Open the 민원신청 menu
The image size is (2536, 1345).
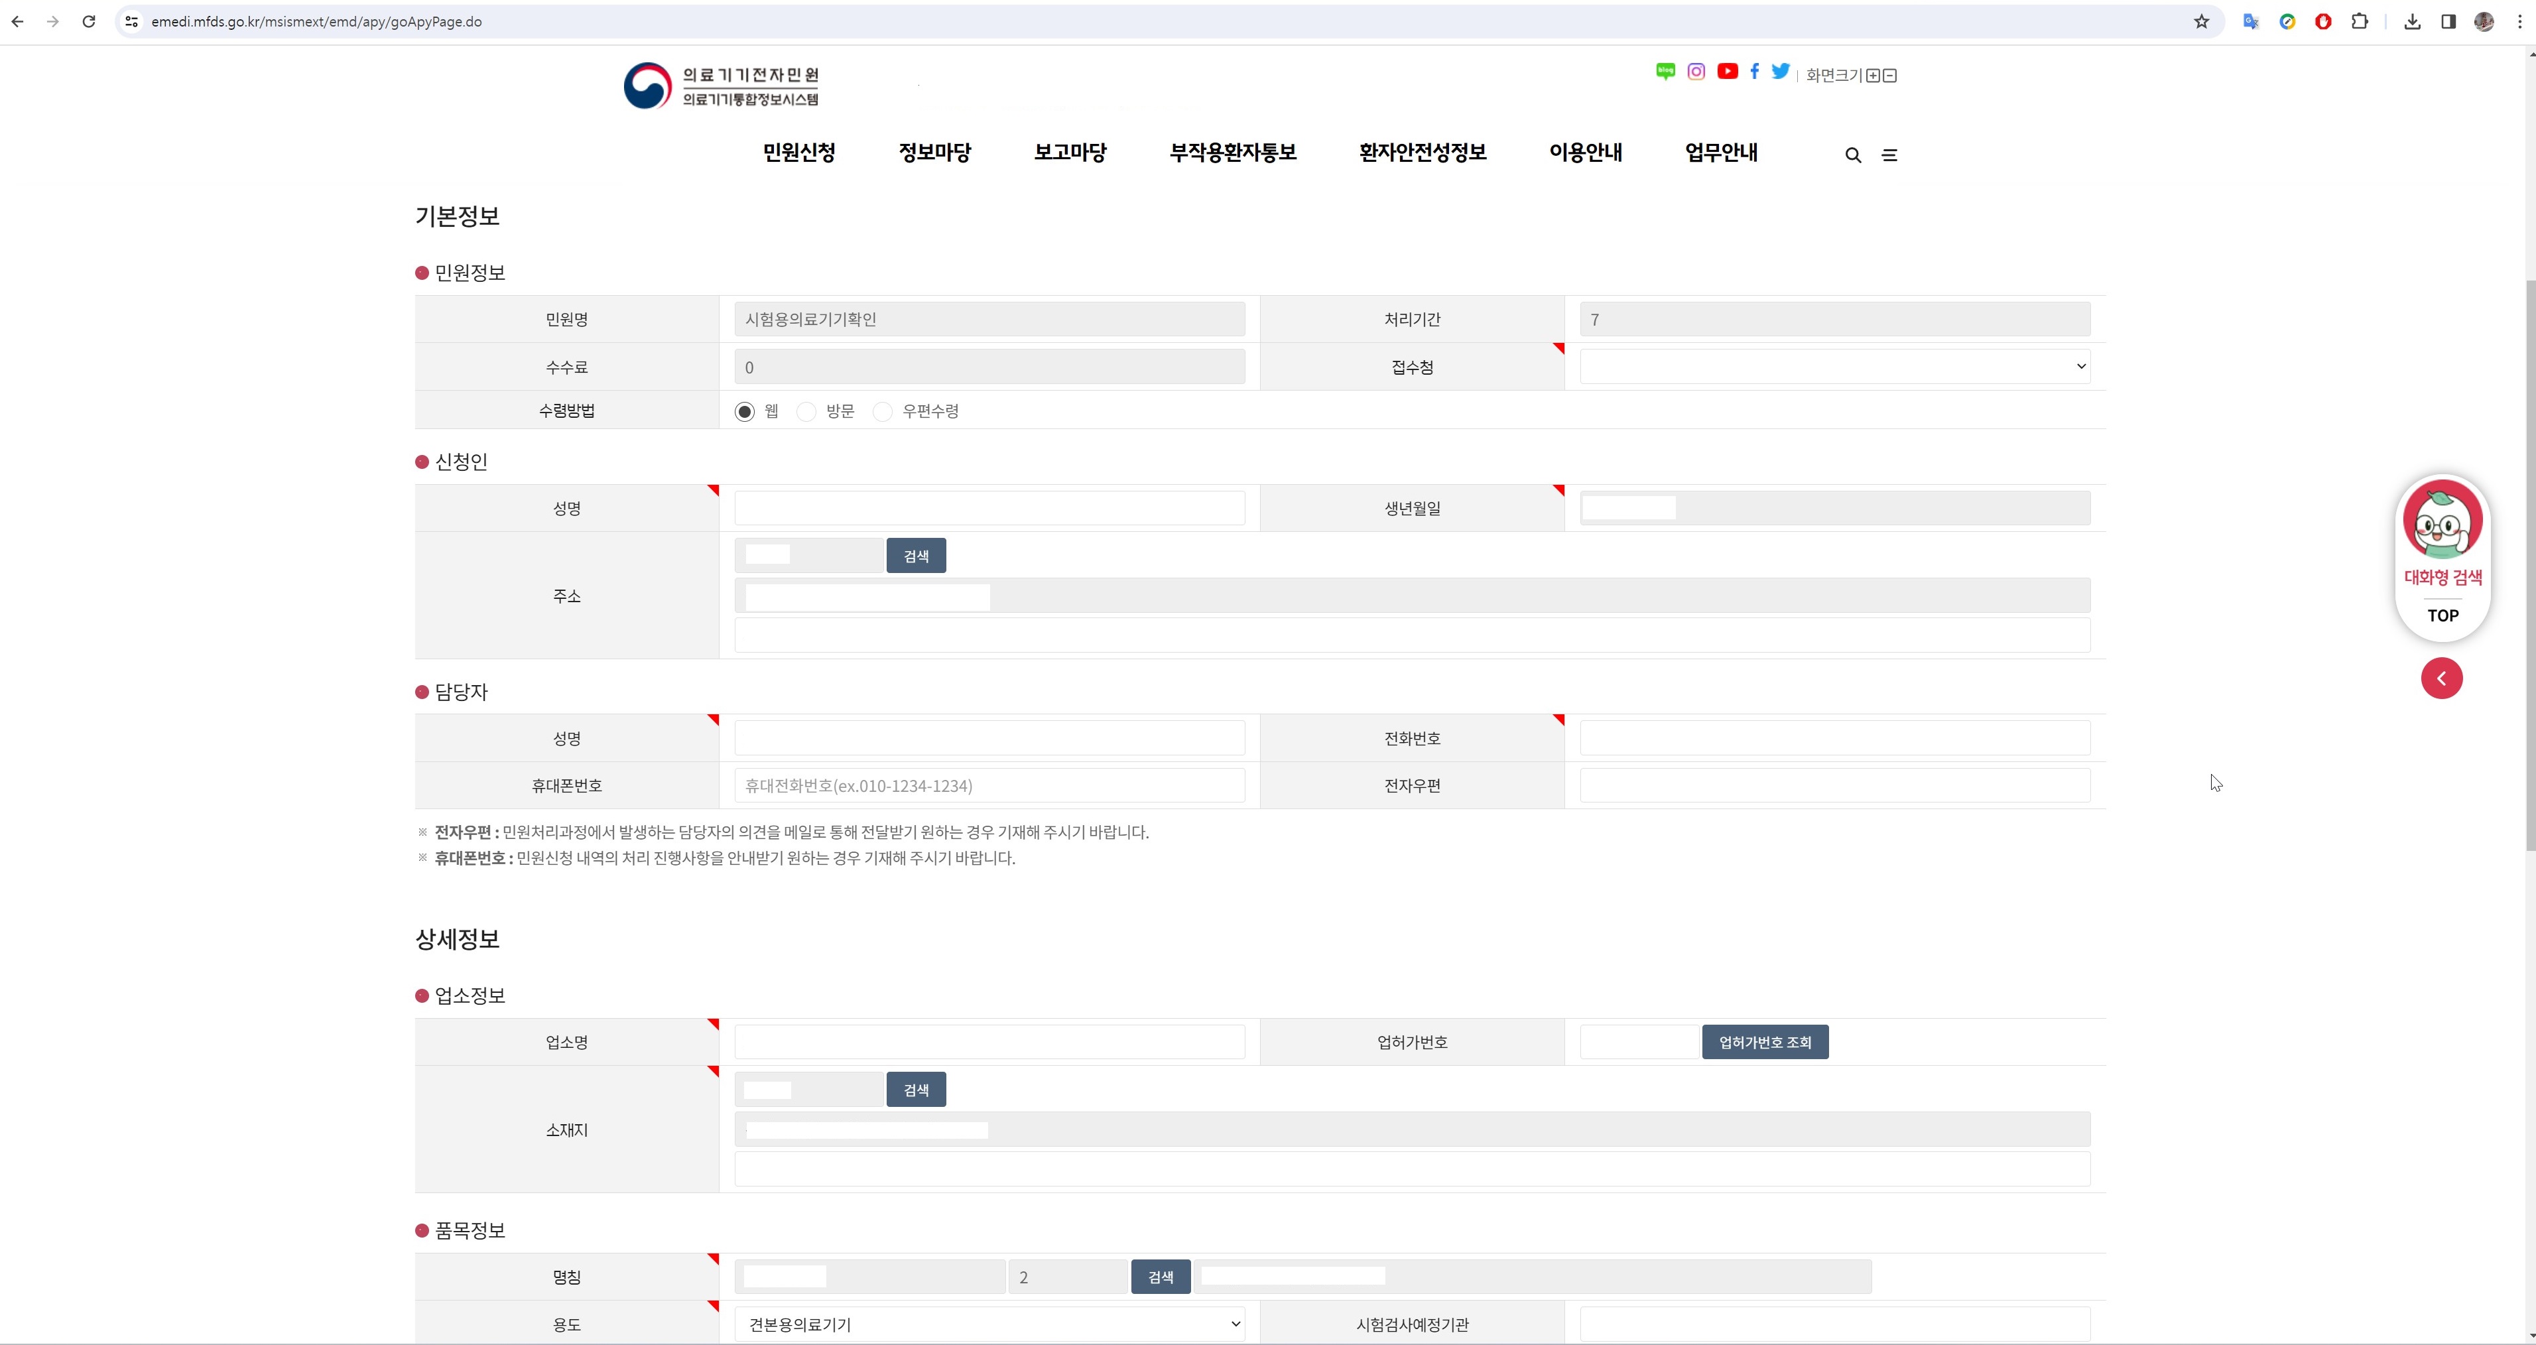(798, 153)
